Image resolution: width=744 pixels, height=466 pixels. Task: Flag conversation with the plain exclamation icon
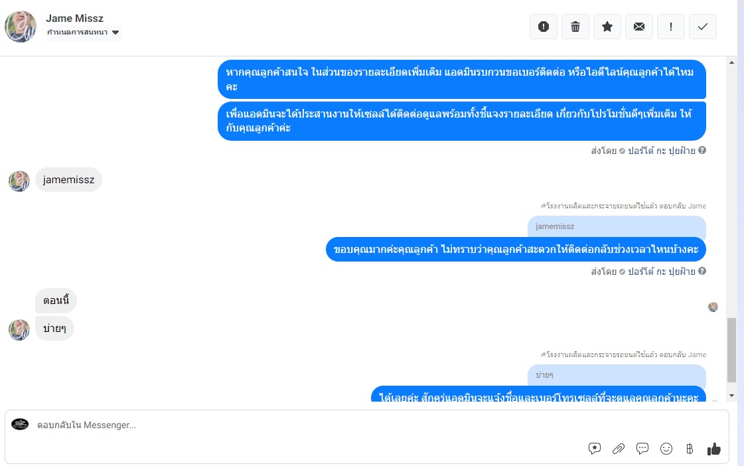coord(670,27)
